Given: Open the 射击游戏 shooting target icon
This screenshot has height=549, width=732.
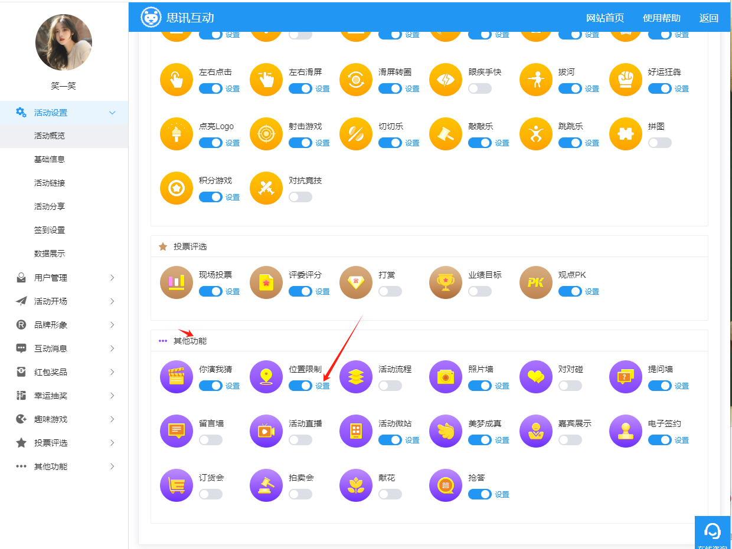Looking at the screenshot, I should (266, 134).
